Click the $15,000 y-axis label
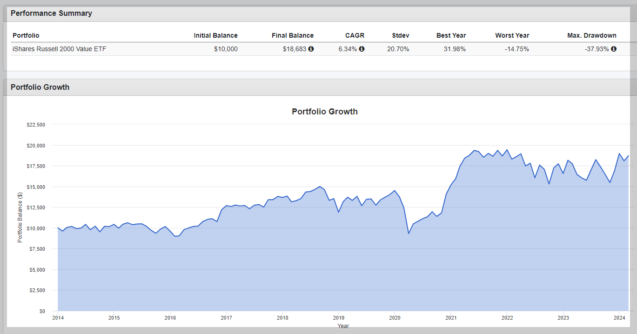Image resolution: width=637 pixels, height=334 pixels. pos(36,187)
